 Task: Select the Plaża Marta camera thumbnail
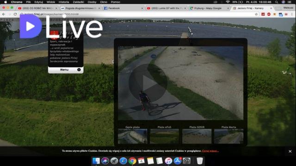click(229, 136)
